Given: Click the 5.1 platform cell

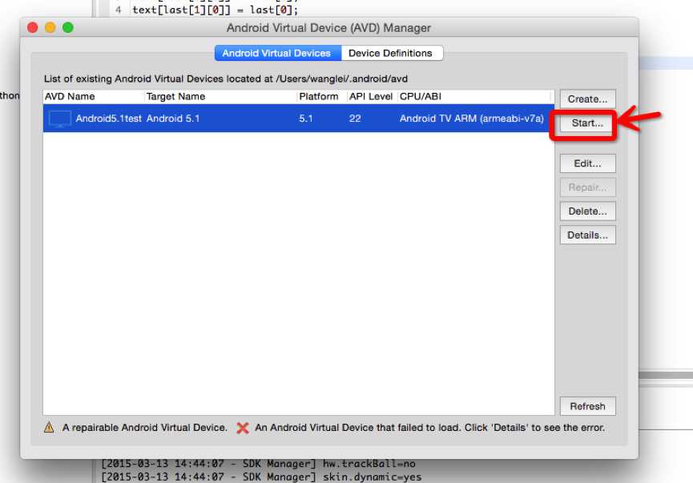Looking at the screenshot, I should click(x=305, y=119).
